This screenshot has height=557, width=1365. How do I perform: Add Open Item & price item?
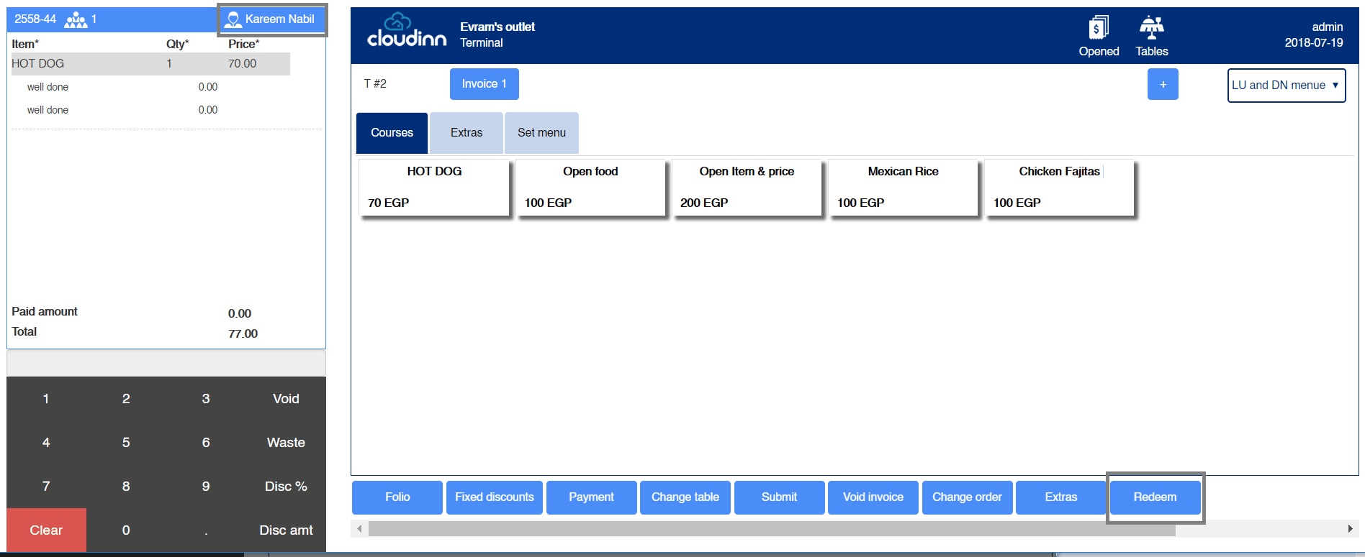click(747, 187)
